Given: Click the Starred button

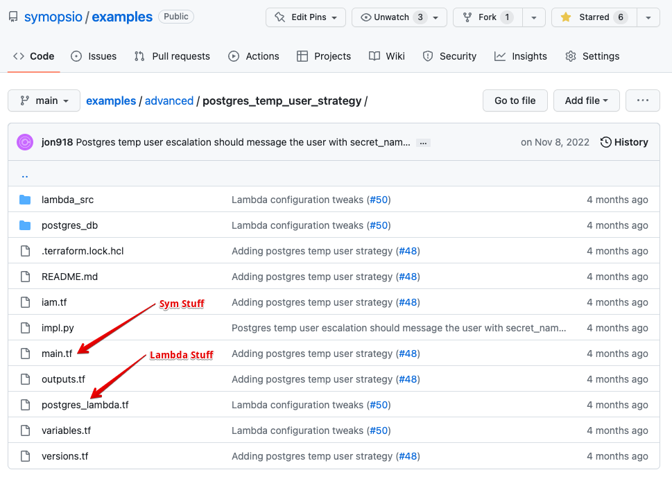Looking at the screenshot, I should click(x=594, y=17).
